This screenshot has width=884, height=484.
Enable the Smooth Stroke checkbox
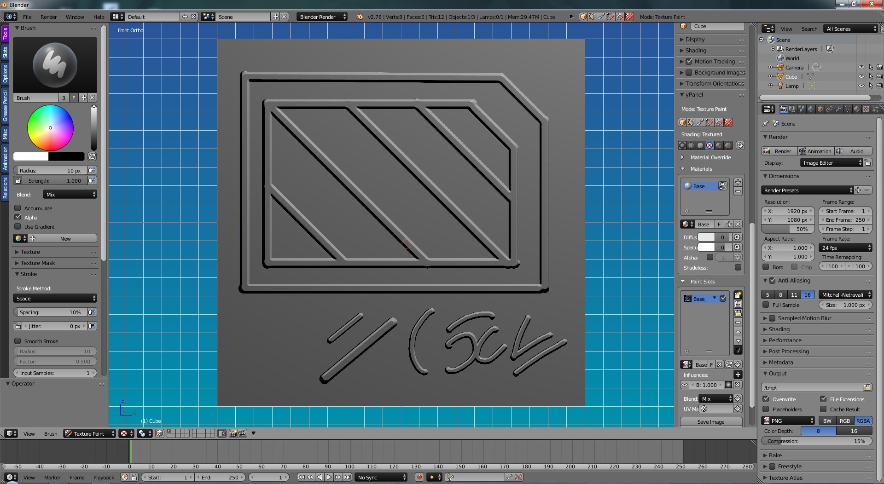click(x=18, y=341)
